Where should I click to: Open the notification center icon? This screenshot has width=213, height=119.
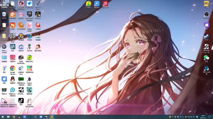click(x=209, y=117)
